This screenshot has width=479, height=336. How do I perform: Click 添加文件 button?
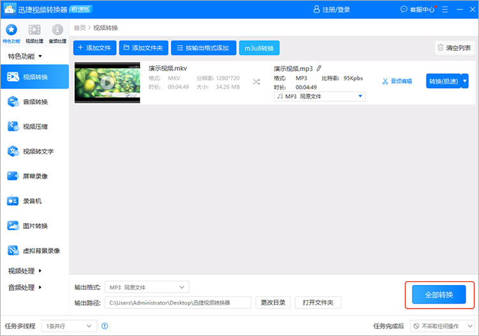[x=95, y=48]
